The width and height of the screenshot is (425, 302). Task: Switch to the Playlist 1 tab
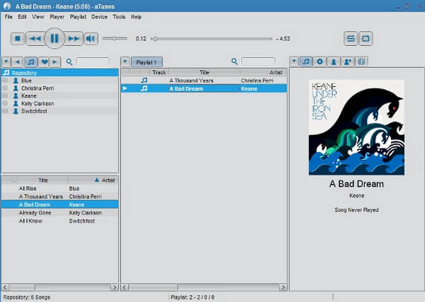tap(147, 62)
